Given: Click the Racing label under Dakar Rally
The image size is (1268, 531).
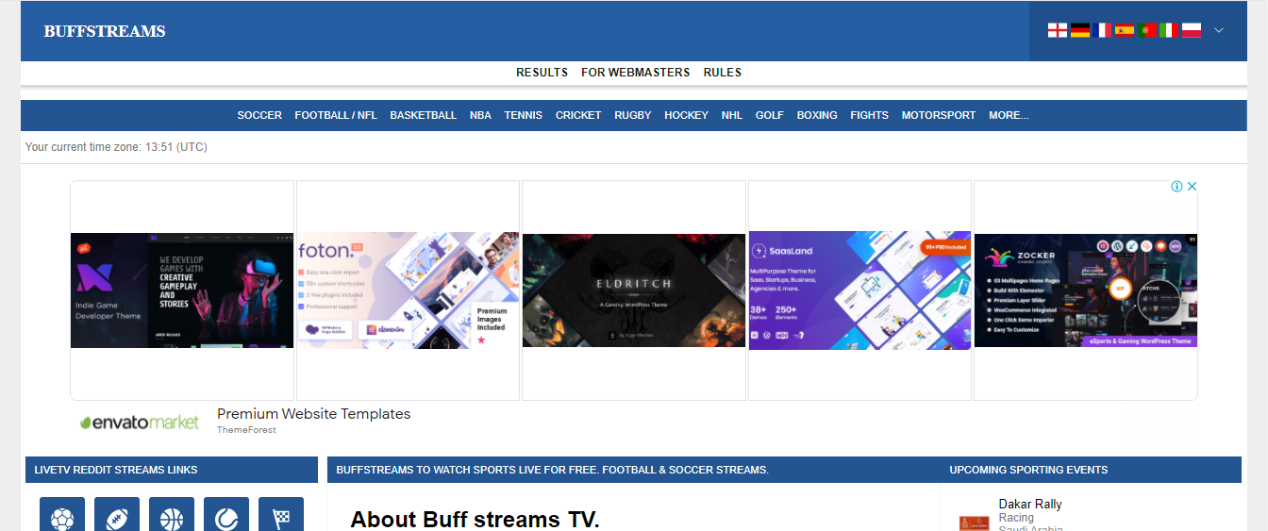Looking at the screenshot, I should tap(1016, 518).
